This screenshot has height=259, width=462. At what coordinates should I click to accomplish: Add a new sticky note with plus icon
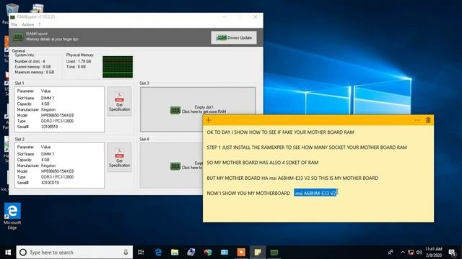pyautogui.click(x=209, y=120)
